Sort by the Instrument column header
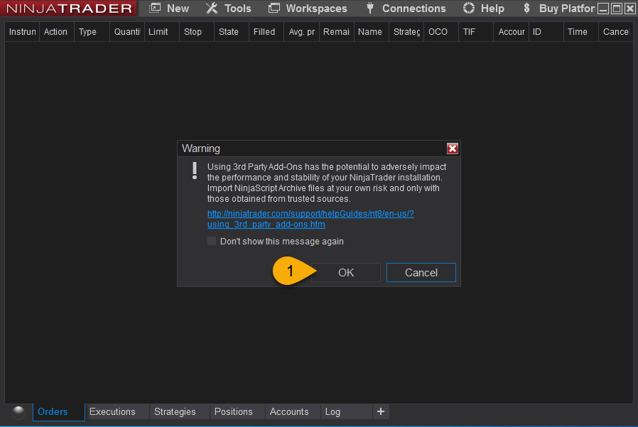This screenshot has width=638, height=427. 22,32
